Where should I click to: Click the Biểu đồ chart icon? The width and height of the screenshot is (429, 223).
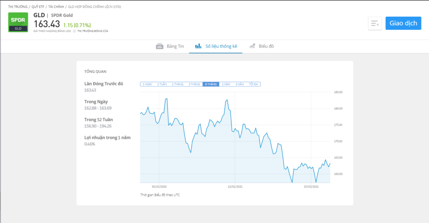pos(252,46)
